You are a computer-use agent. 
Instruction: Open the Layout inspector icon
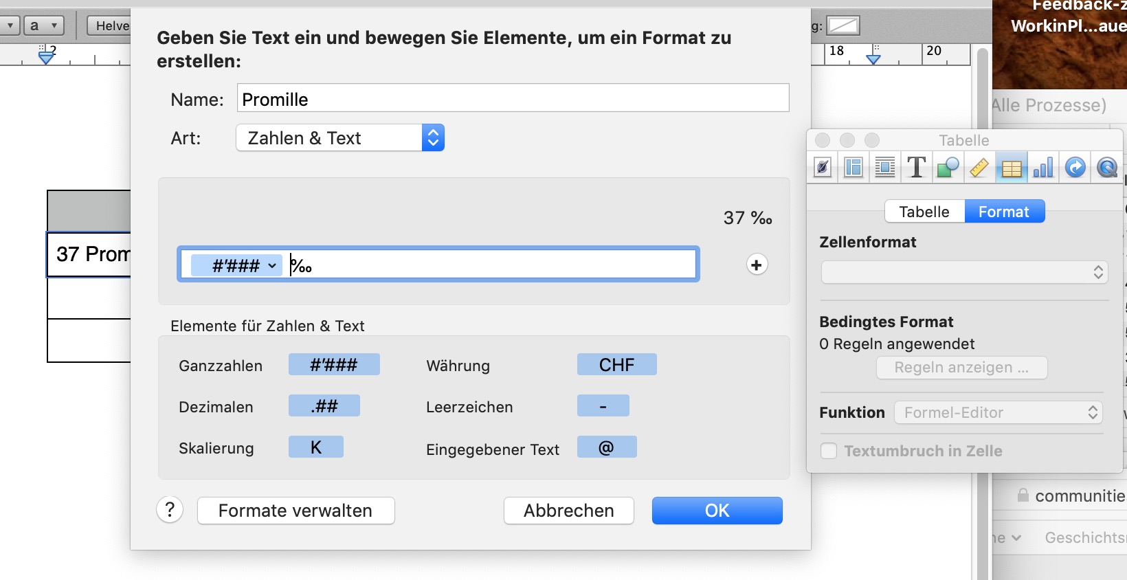(x=853, y=167)
